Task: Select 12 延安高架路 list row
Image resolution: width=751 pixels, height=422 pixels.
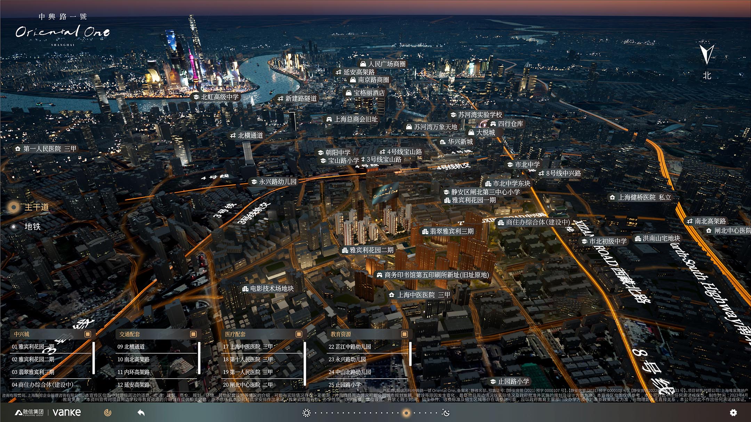Action: pyautogui.click(x=156, y=385)
